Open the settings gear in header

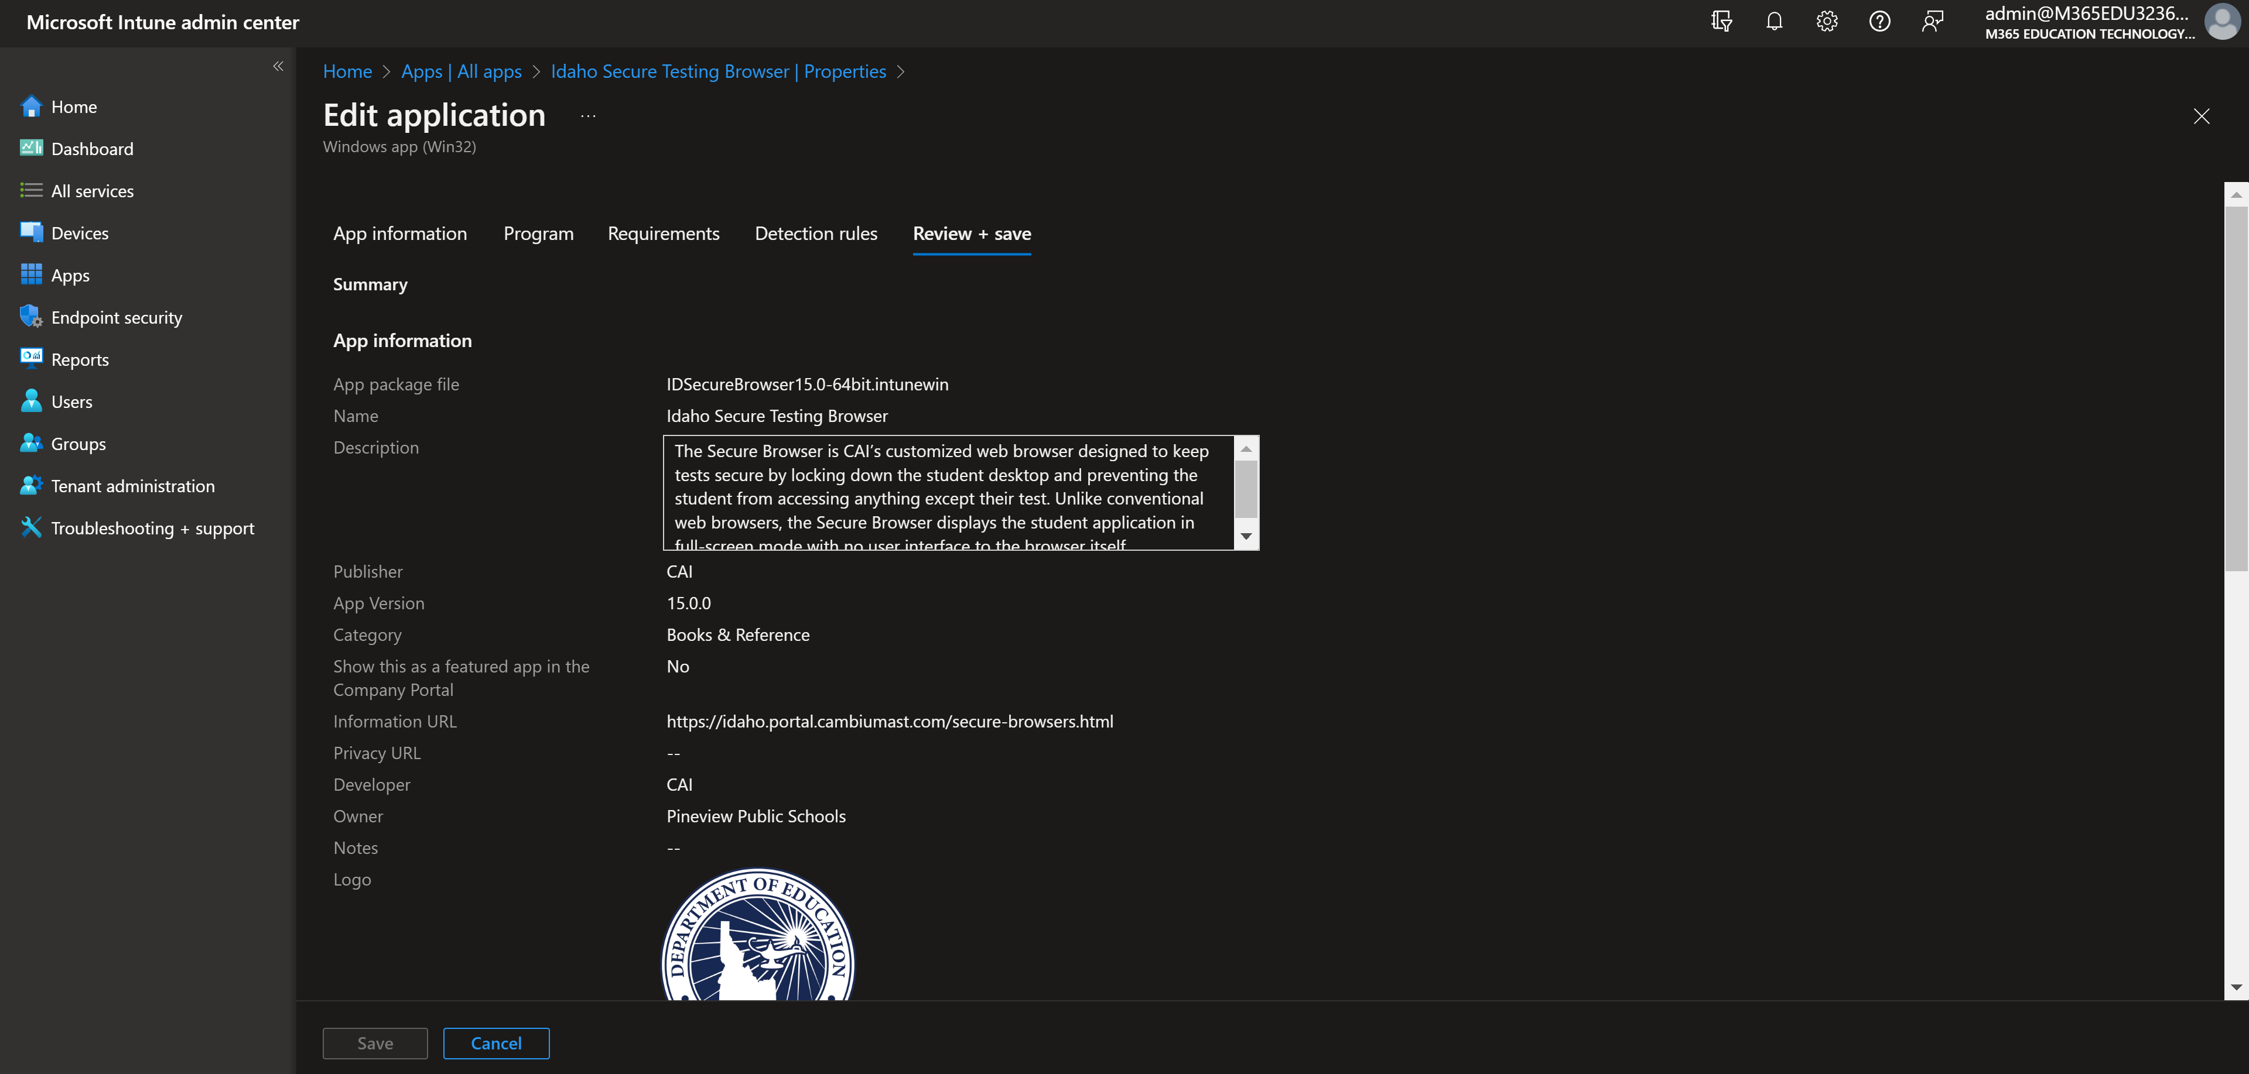[x=1827, y=21]
